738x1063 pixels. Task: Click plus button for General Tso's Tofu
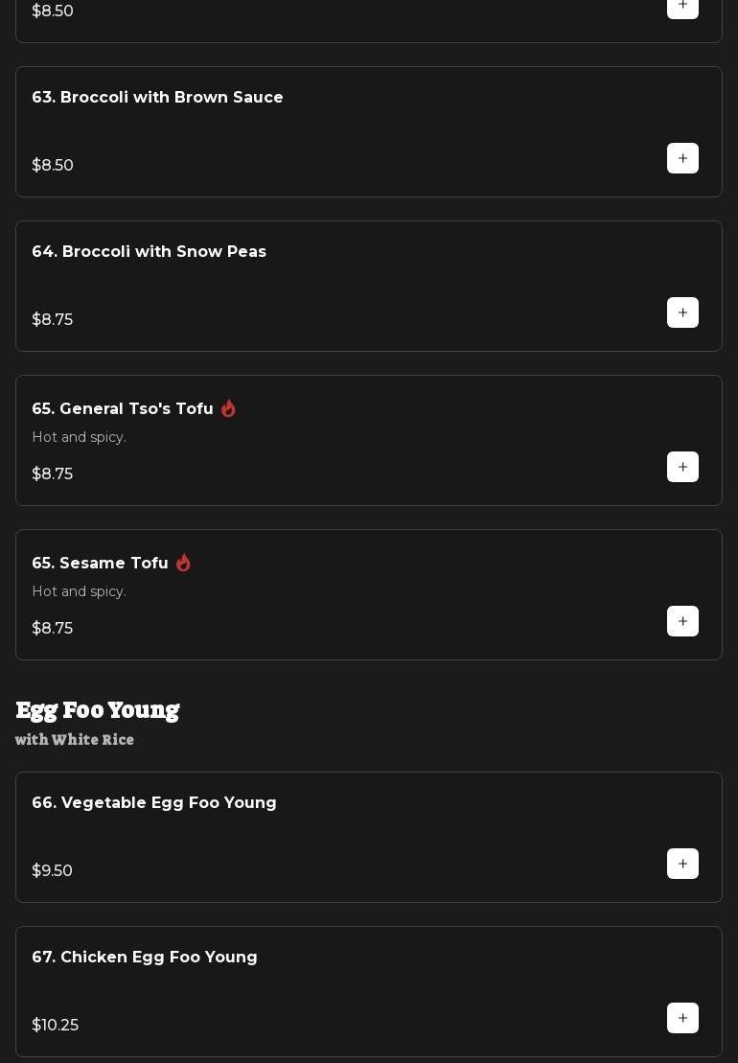[x=682, y=467]
